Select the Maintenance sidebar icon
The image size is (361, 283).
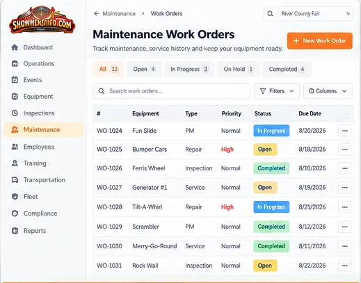(x=15, y=129)
